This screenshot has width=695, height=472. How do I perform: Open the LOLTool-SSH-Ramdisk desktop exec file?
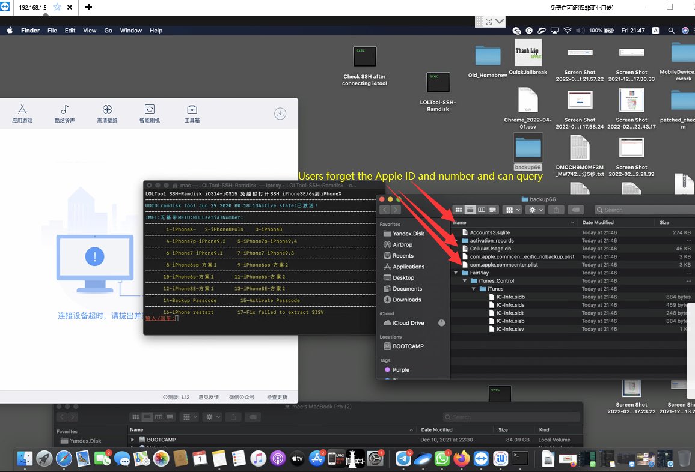point(438,92)
